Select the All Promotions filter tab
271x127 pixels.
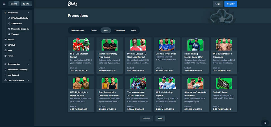click(x=78, y=30)
